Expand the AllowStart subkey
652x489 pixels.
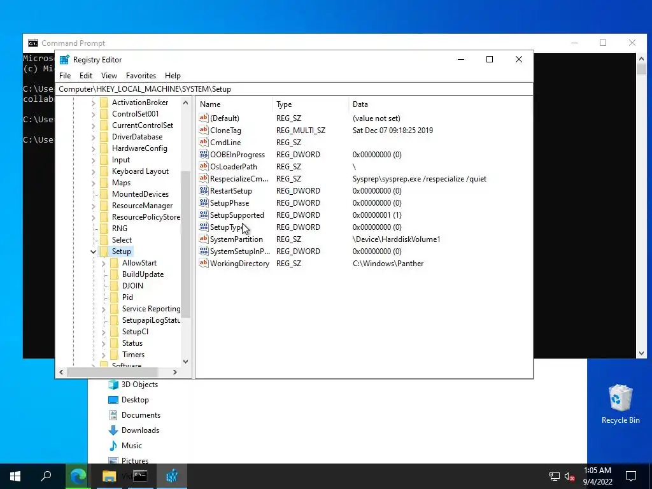tap(104, 263)
